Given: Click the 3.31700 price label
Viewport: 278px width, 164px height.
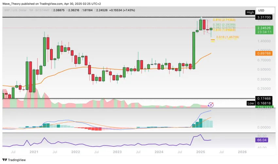Looking at the screenshot, I should [264, 17].
